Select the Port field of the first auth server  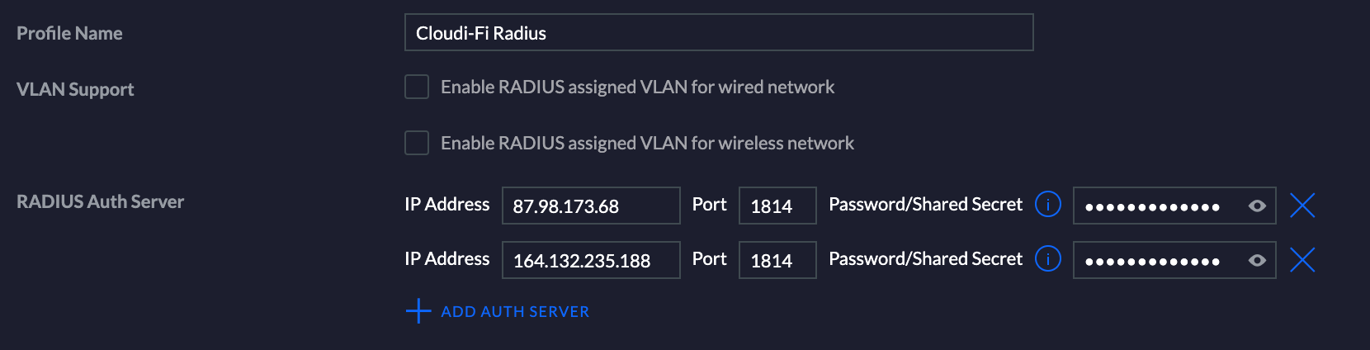(777, 206)
